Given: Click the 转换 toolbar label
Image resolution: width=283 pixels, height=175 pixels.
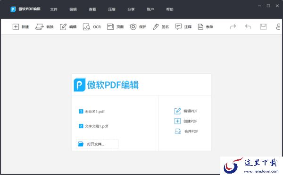Looking at the screenshot, I should coord(50,27).
